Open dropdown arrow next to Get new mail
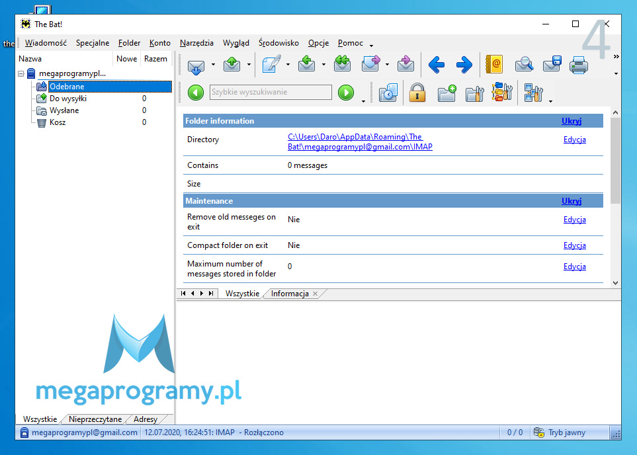 click(213, 65)
